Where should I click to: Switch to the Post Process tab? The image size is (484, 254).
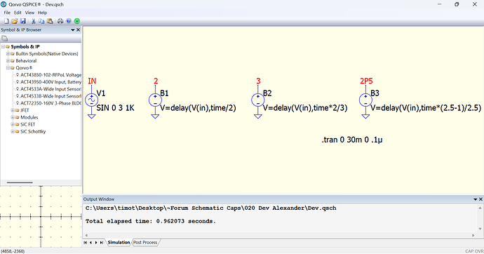pos(145,243)
